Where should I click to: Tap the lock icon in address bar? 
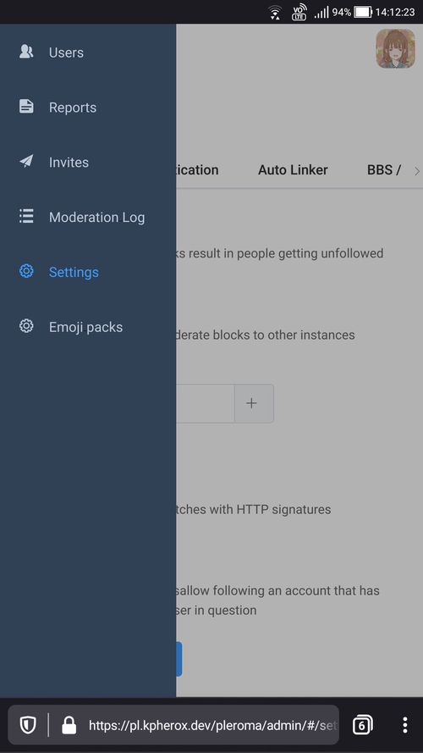69,725
